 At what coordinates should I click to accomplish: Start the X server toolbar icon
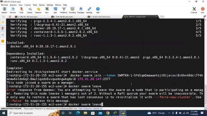[x=194, y=10]
